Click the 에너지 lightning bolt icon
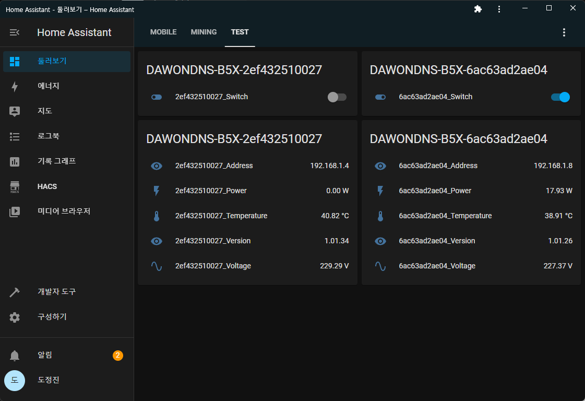Viewport: 585px width, 401px height. click(15, 86)
